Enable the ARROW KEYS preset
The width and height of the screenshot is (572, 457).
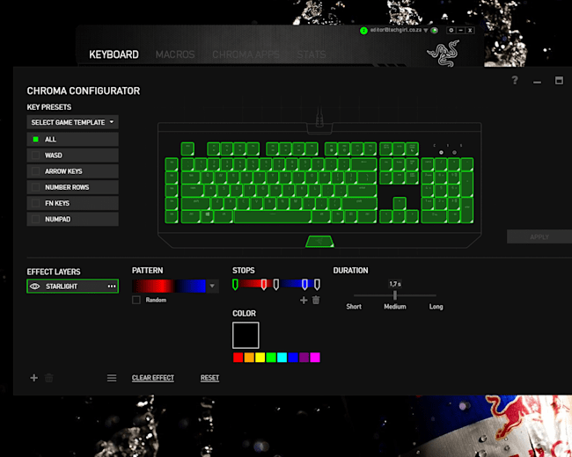point(36,171)
